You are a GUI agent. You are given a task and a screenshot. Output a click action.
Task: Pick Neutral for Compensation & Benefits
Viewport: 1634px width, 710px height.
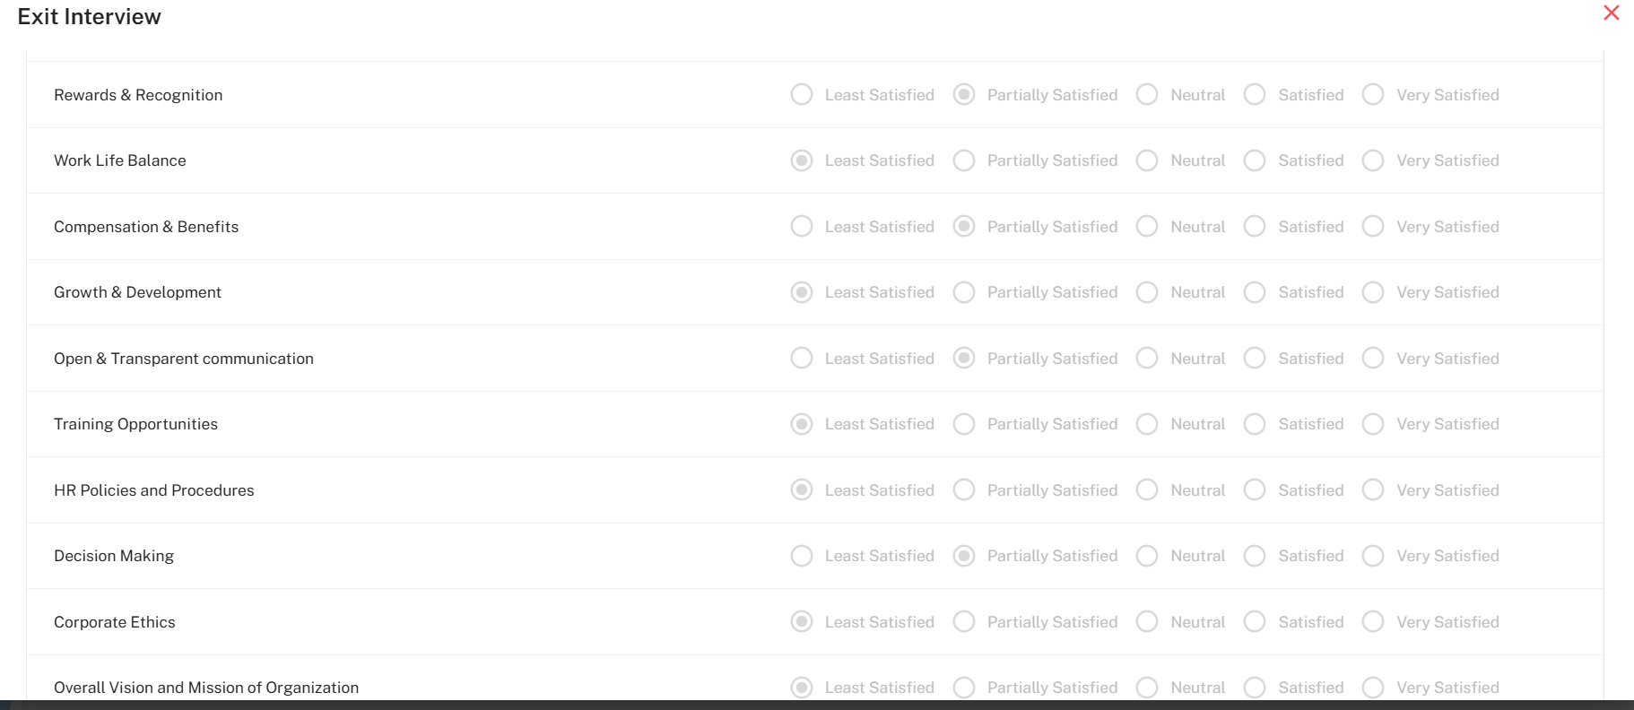point(1147,227)
